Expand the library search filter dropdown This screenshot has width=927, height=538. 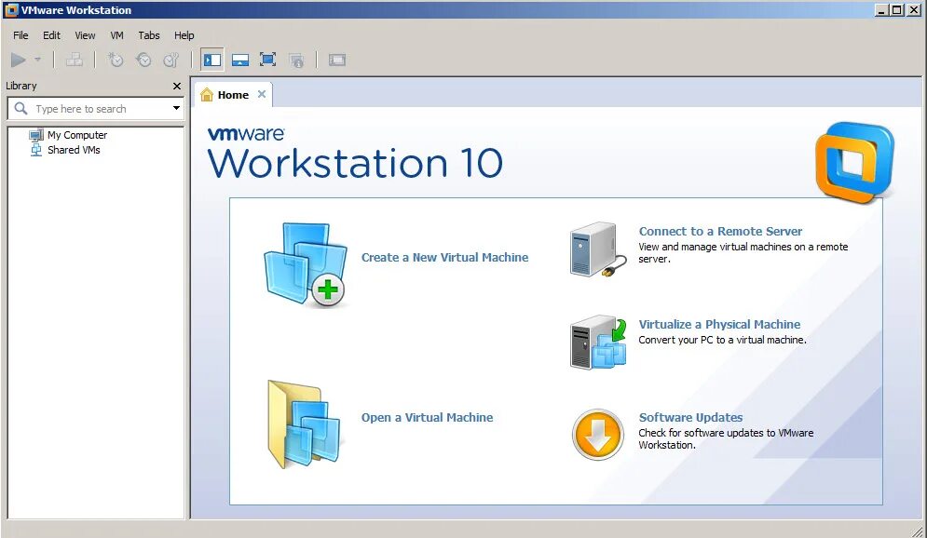176,108
